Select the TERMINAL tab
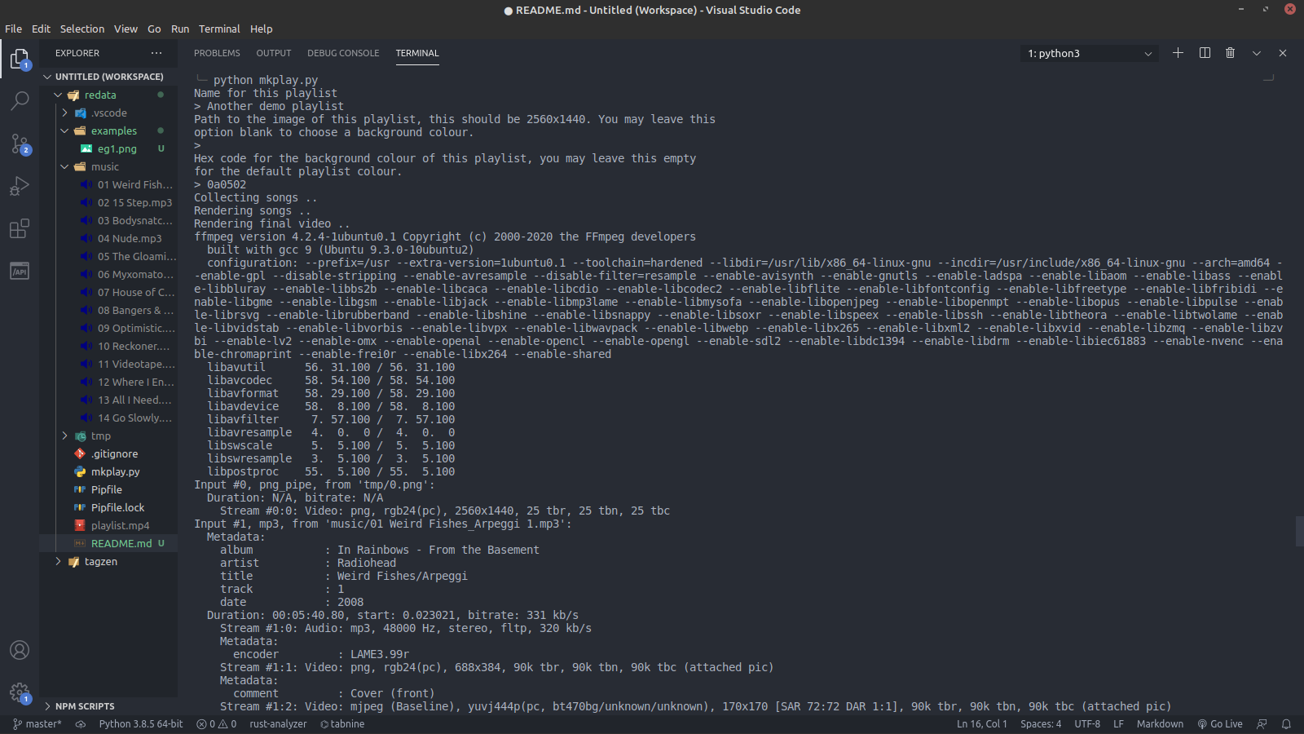 click(x=417, y=53)
